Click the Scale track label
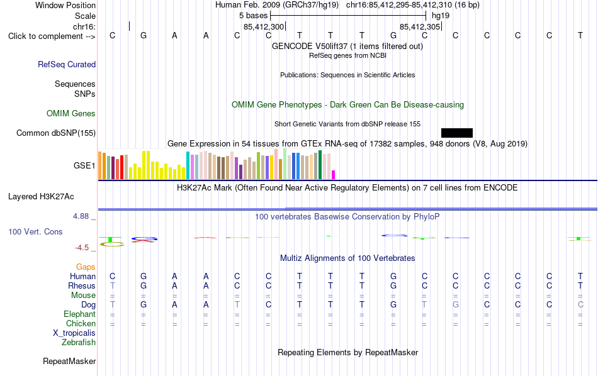 click(x=85, y=16)
